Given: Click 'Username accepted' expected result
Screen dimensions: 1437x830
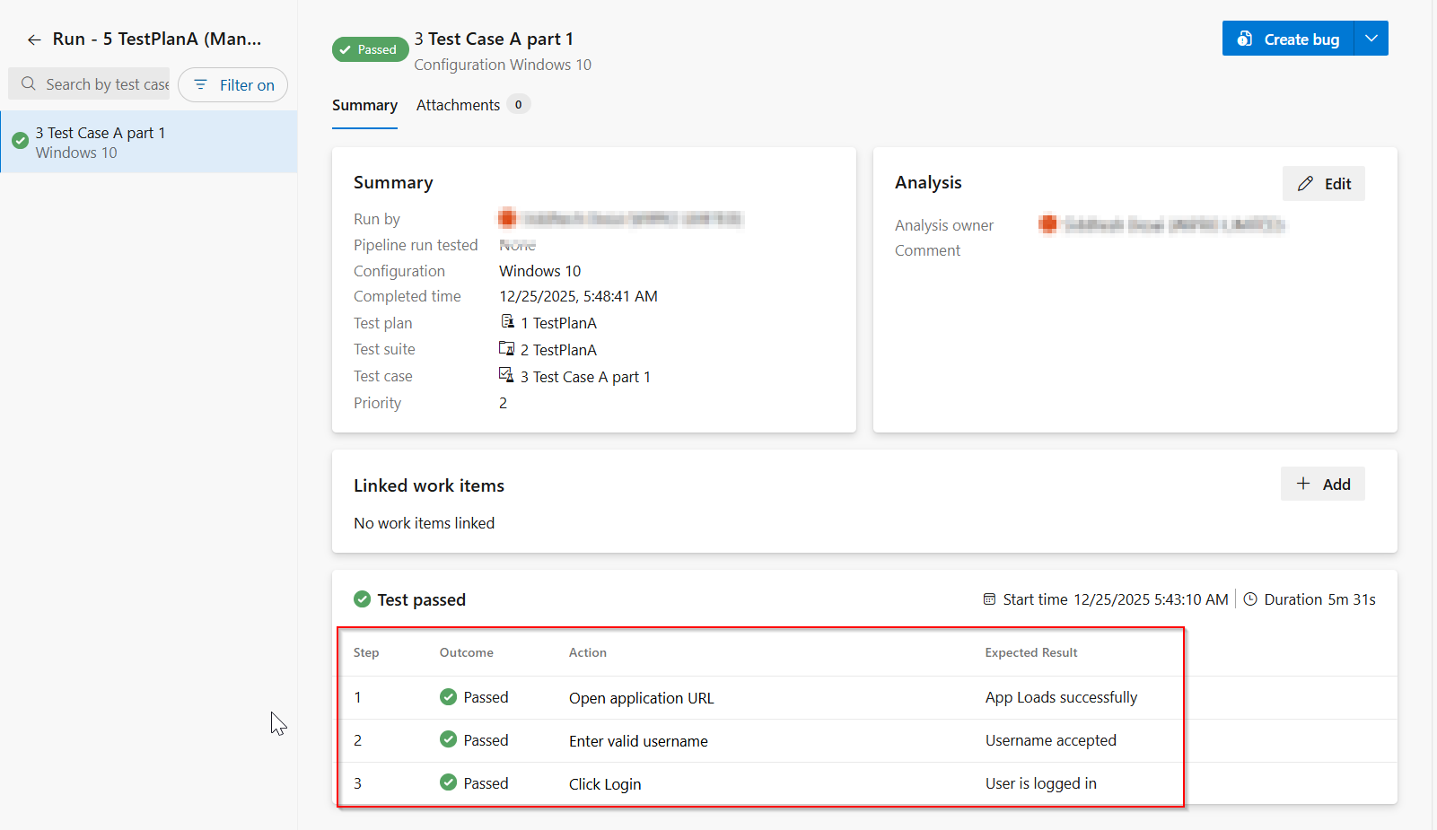Looking at the screenshot, I should [x=1051, y=740].
